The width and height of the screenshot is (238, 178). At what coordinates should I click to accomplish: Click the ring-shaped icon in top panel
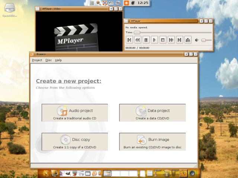[x=118, y=3]
